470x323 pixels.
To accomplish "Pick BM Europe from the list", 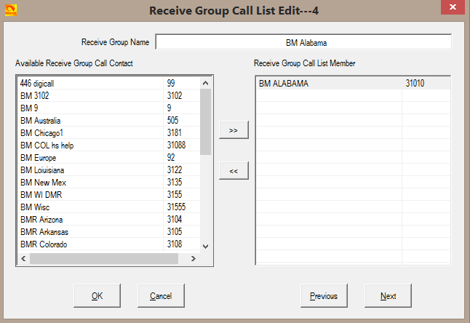I will point(38,158).
